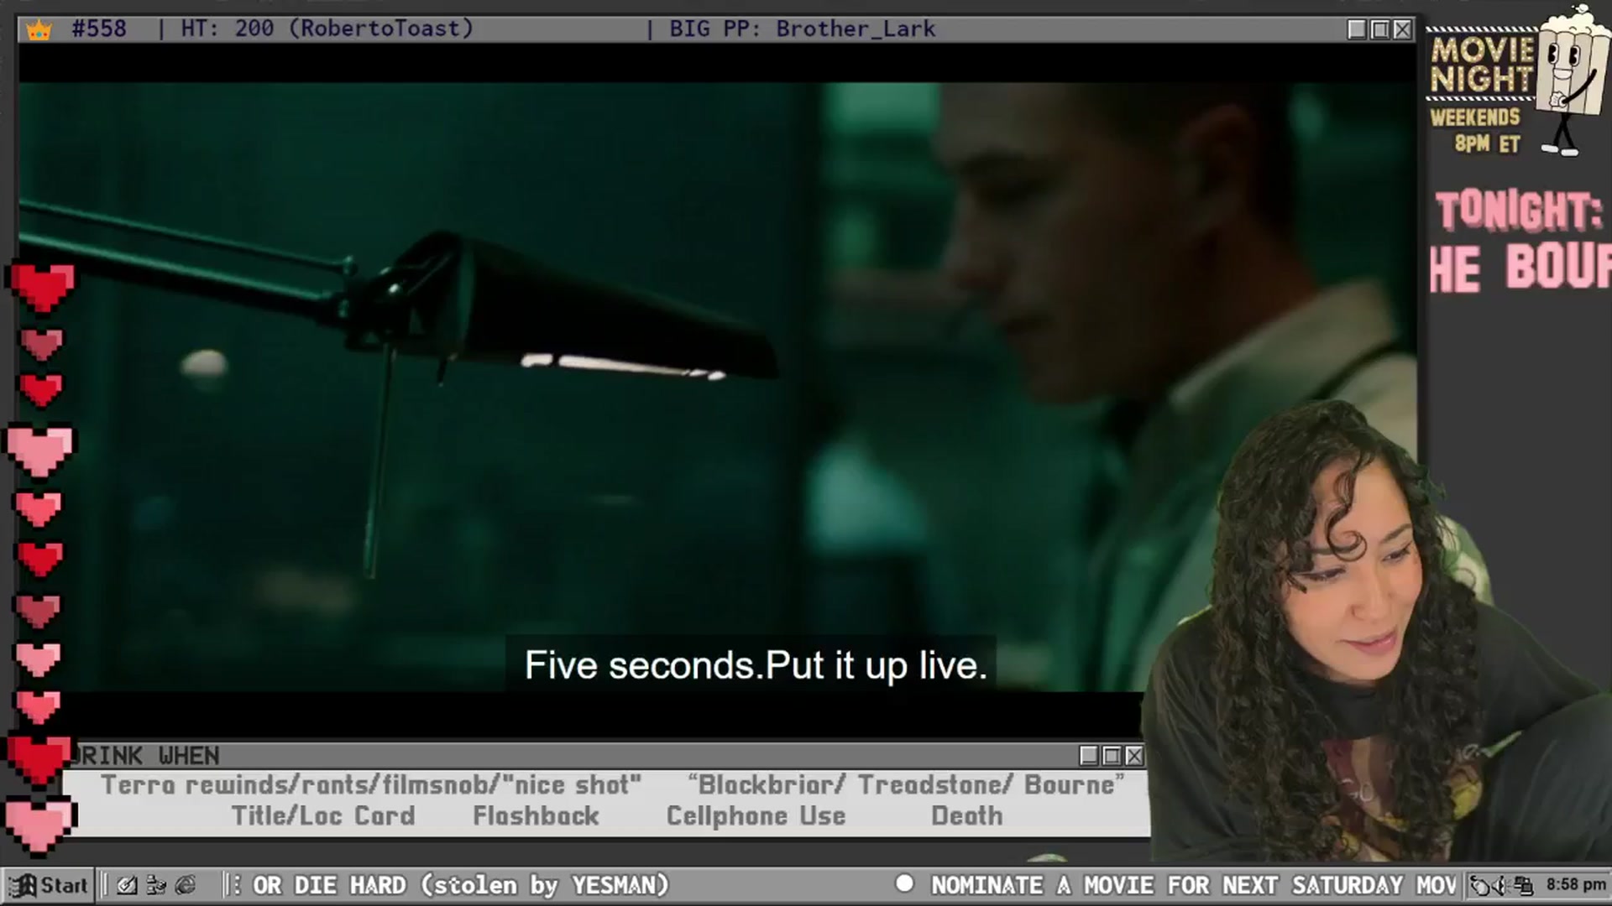Minimize the movie player window
Image resolution: width=1612 pixels, height=906 pixels.
(1357, 29)
